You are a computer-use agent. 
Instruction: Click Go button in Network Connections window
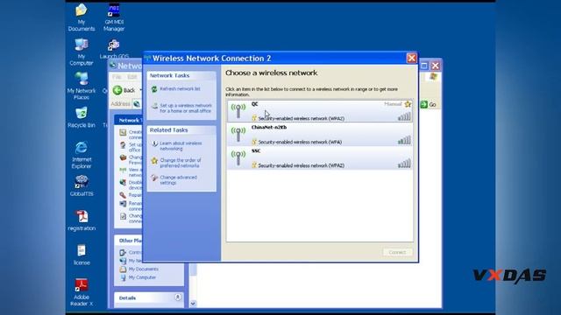pos(429,105)
